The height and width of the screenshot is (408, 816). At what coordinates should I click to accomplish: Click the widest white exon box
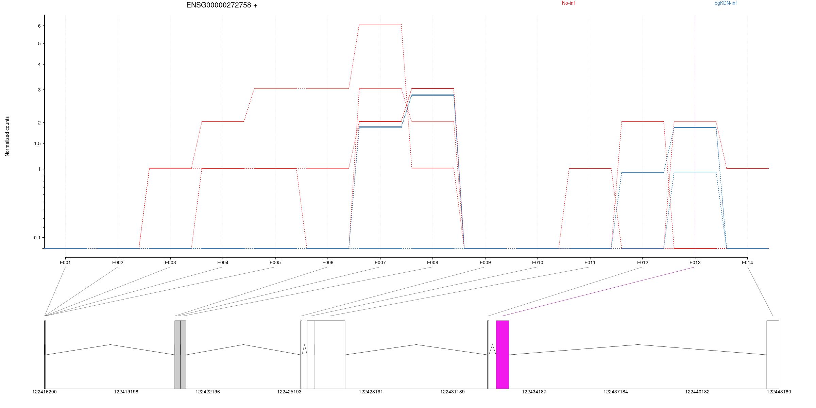(x=330, y=355)
